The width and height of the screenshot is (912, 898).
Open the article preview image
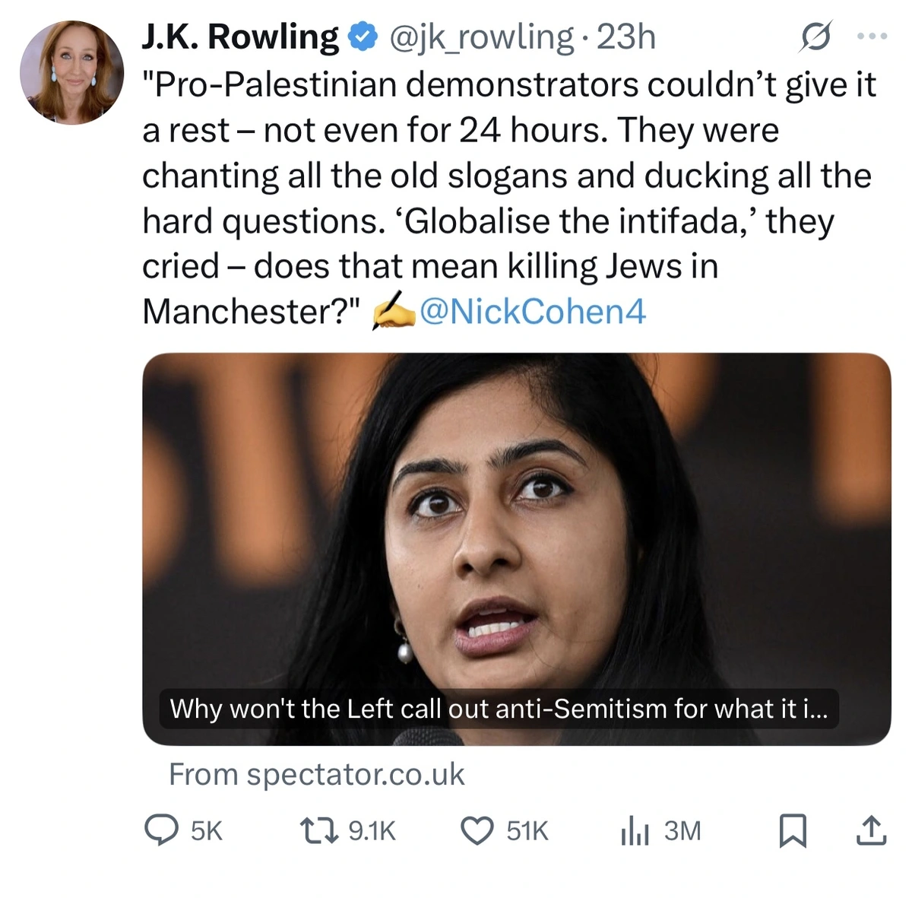(516, 517)
